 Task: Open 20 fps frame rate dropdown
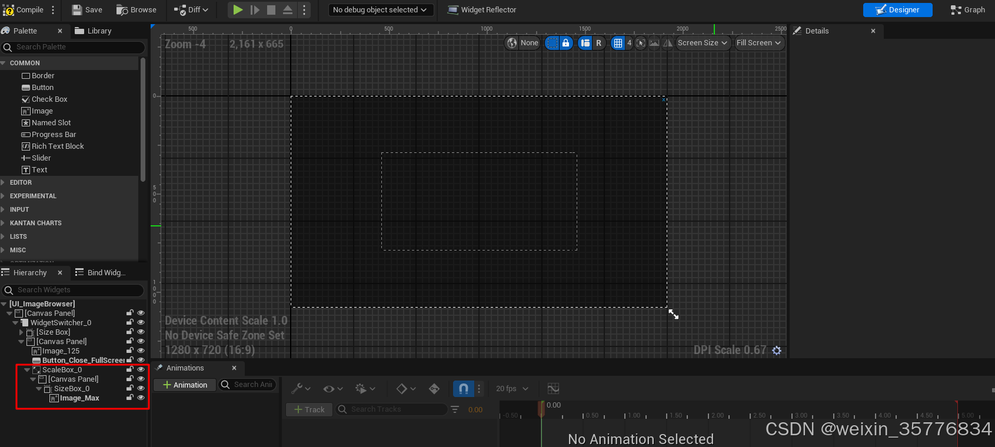(x=512, y=389)
